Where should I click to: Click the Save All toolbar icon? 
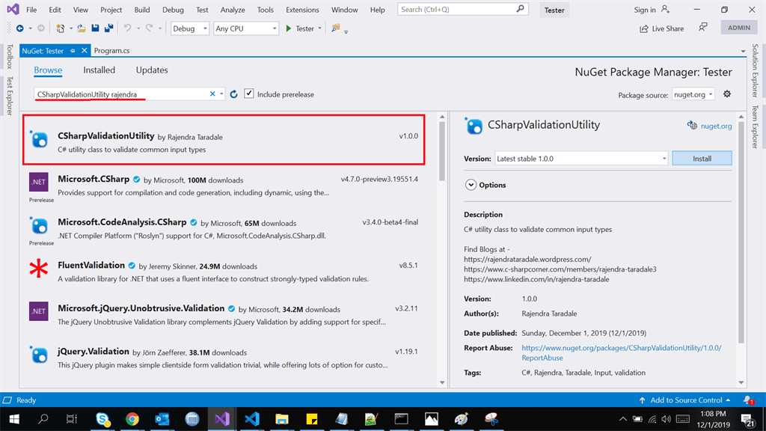(x=109, y=28)
